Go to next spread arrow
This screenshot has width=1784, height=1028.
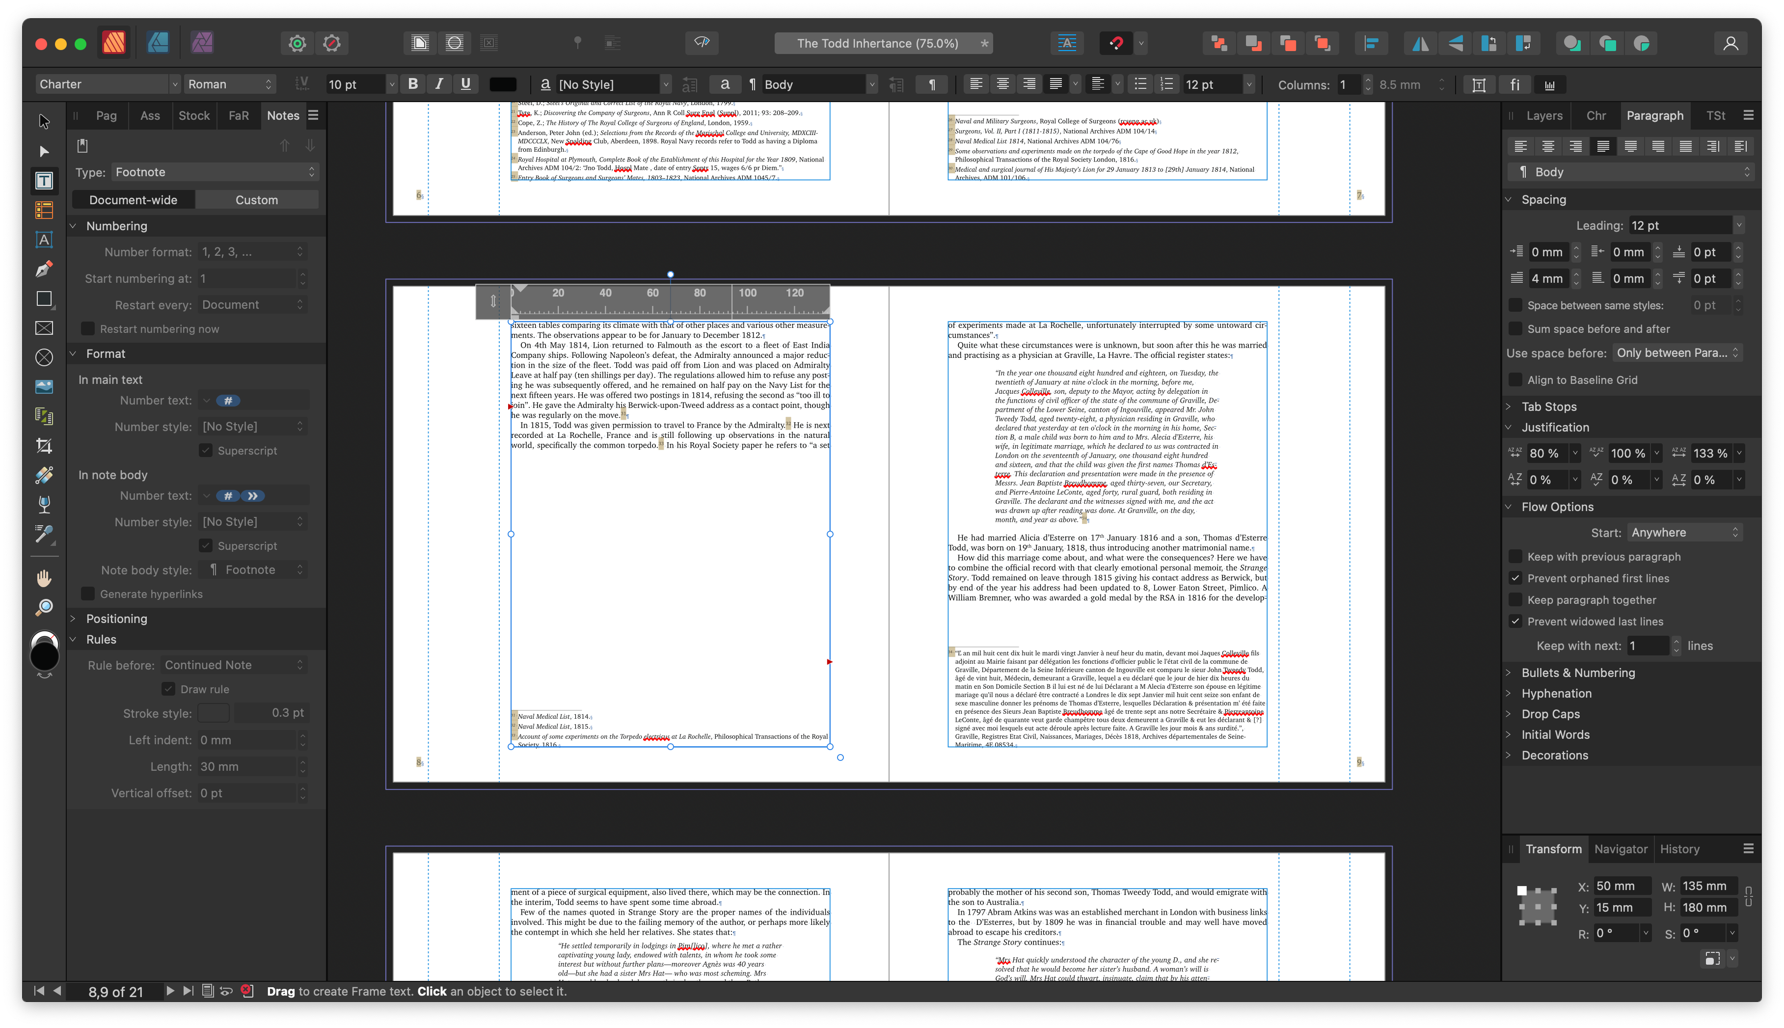(x=169, y=991)
